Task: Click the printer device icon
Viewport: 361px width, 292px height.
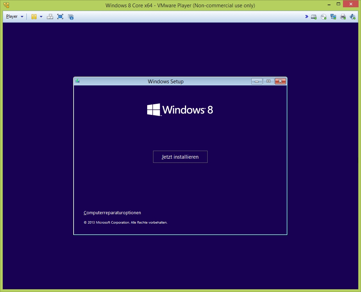Action: coord(343,17)
